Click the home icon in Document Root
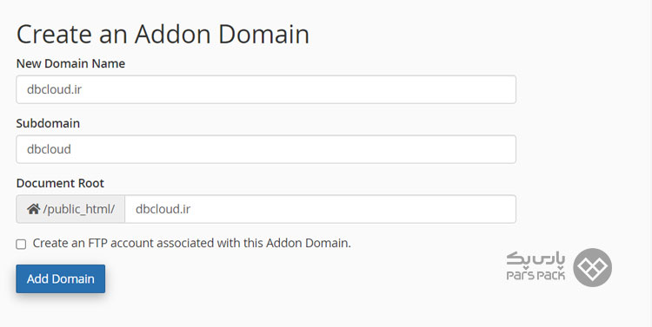The width and height of the screenshot is (652, 327). click(34, 209)
